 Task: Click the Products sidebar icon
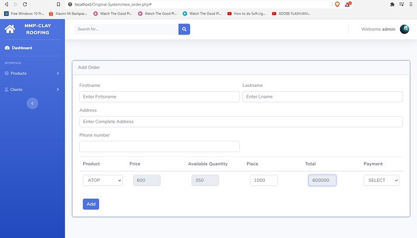(7, 73)
